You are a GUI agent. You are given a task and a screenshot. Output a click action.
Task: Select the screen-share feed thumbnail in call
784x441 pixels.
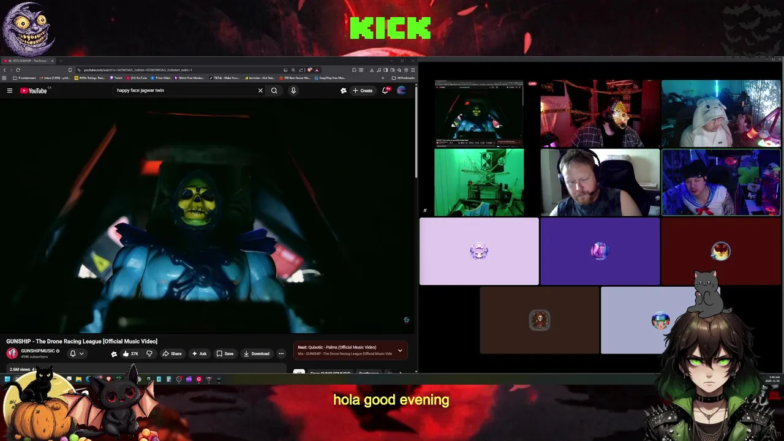point(479,113)
